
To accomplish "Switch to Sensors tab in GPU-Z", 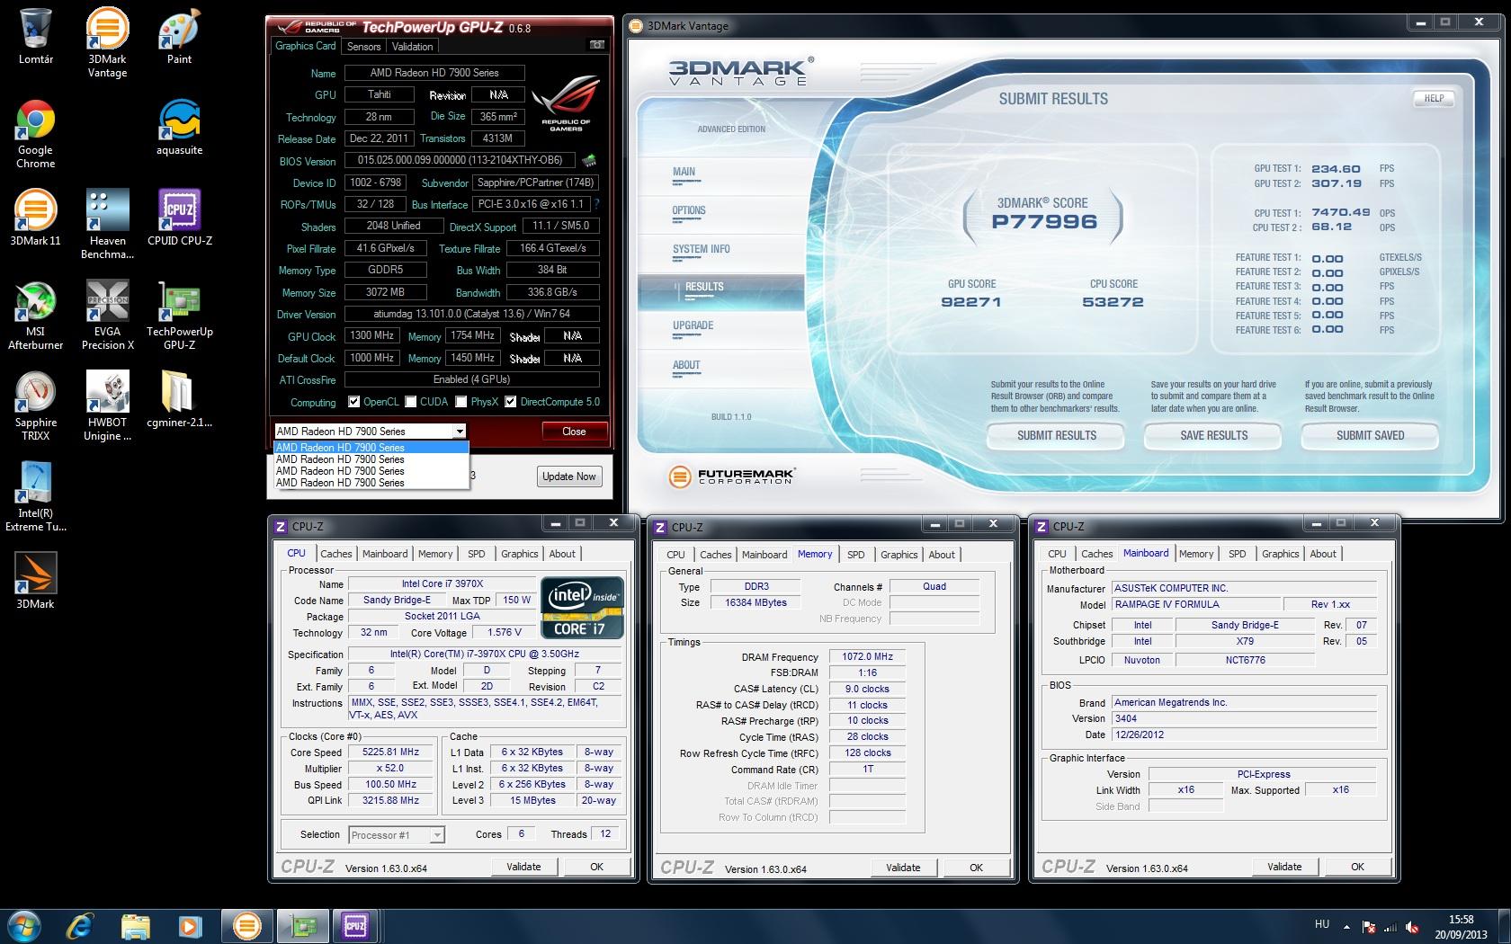I will click(x=363, y=47).
